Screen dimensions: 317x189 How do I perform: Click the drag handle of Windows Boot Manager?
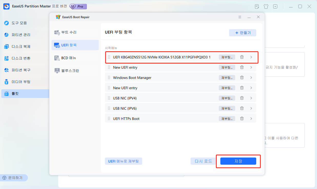click(x=109, y=77)
